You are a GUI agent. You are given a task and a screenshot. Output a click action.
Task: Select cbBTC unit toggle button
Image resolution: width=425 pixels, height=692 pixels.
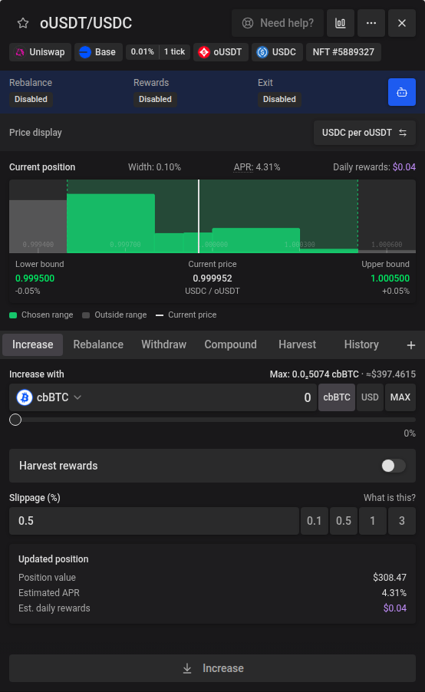[337, 397]
